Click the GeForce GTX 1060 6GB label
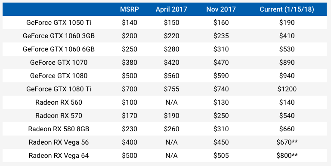This screenshot has width=331, height=166. point(59,49)
